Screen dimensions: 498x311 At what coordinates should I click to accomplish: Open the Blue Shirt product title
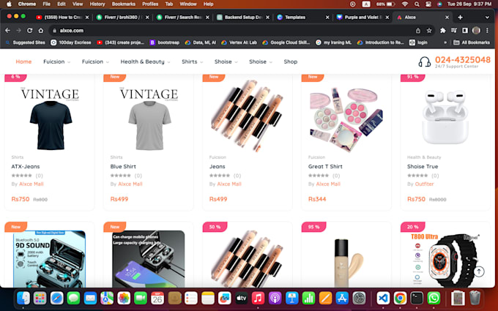click(x=123, y=166)
